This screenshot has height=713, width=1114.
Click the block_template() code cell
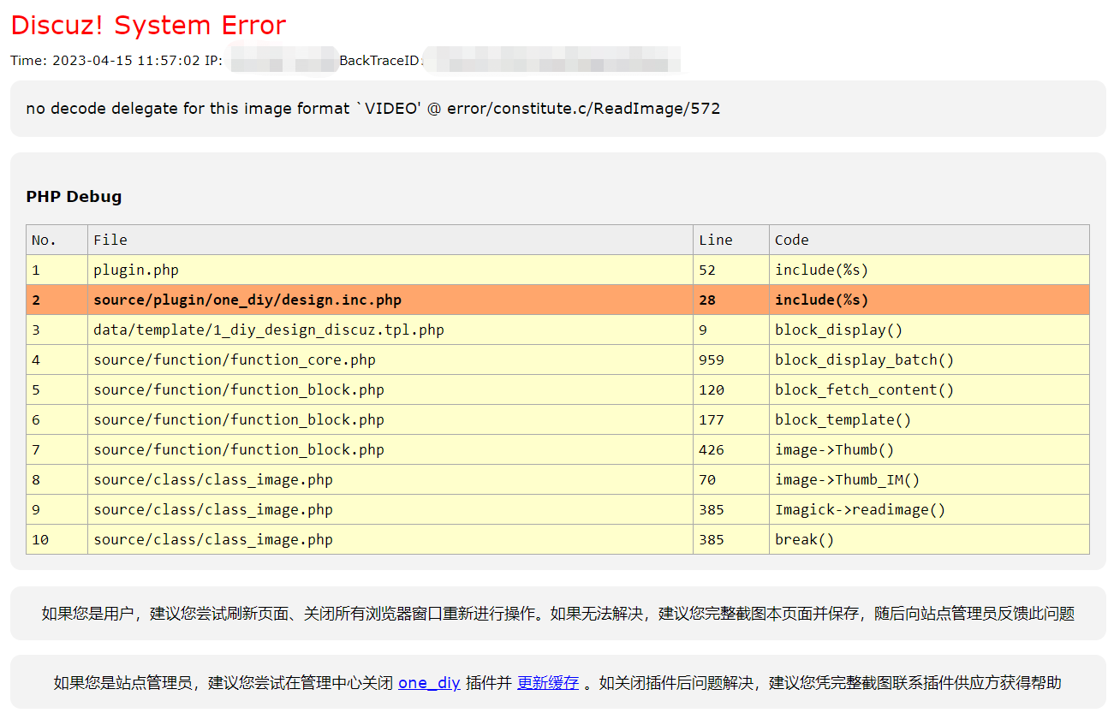point(929,419)
